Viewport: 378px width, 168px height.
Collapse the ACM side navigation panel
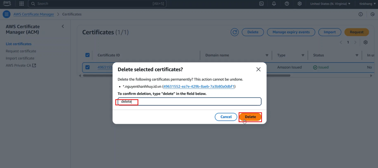(63, 26)
